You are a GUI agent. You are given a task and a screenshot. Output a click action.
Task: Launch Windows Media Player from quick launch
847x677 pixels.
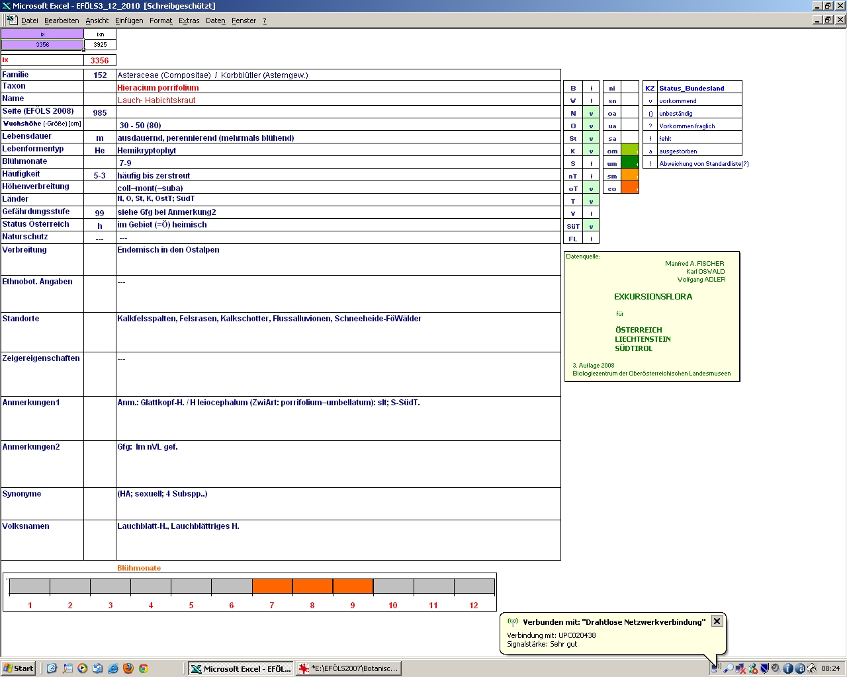pos(83,668)
